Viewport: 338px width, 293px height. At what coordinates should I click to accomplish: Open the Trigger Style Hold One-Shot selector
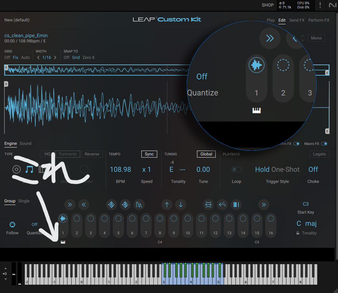[277, 169]
